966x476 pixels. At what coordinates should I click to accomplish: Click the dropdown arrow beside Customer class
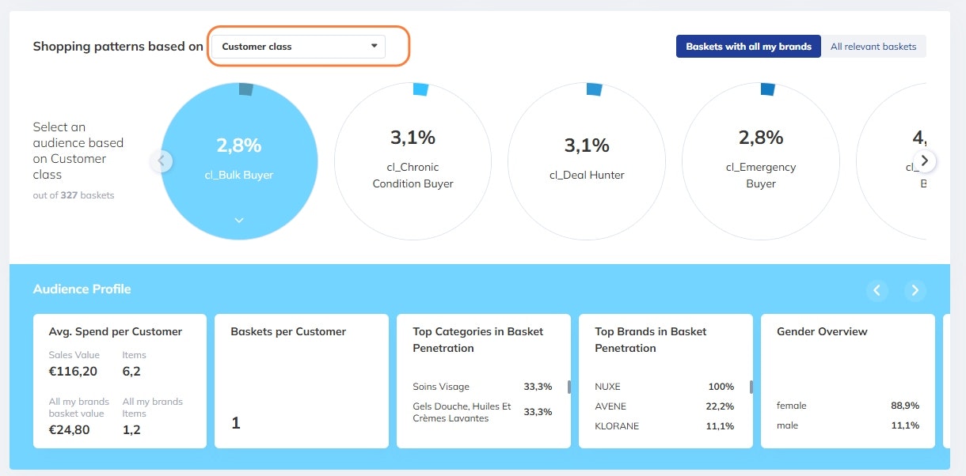[x=374, y=46]
